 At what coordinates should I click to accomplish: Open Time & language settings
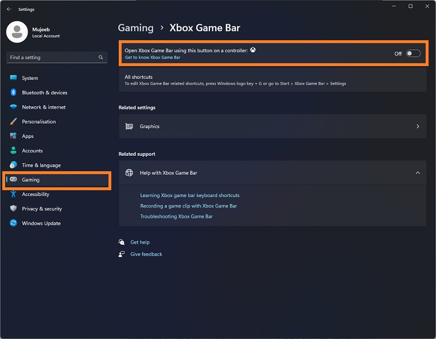[x=41, y=165]
